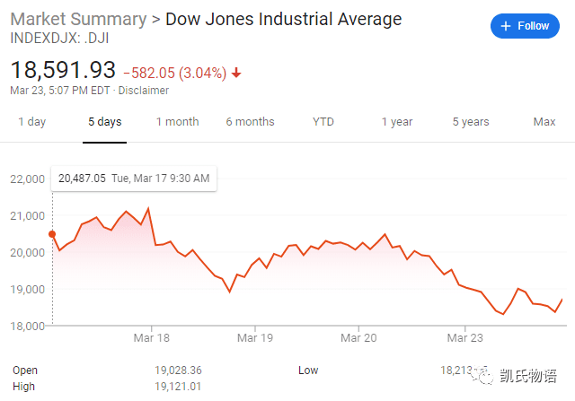
Task: Follow the Dow Jones Industrial Average
Action: (525, 26)
